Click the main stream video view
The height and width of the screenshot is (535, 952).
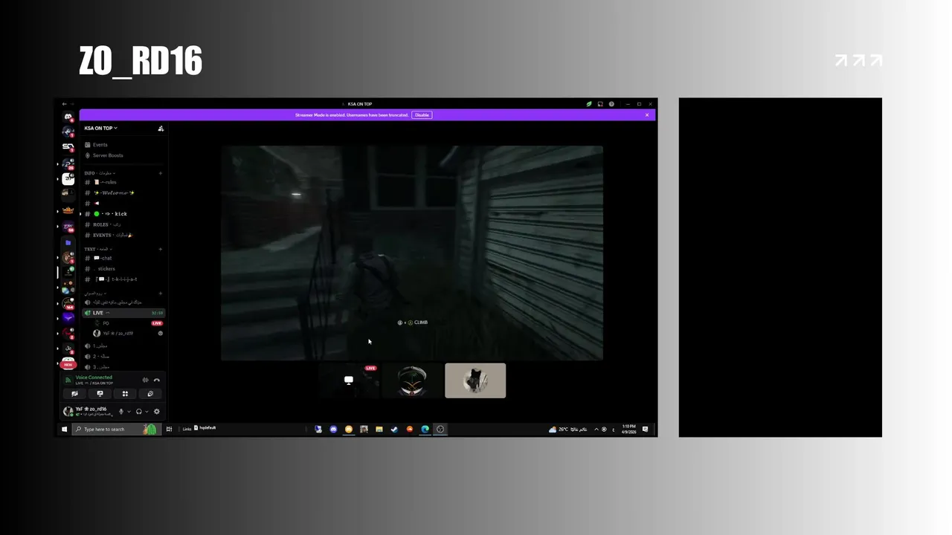[412, 253]
